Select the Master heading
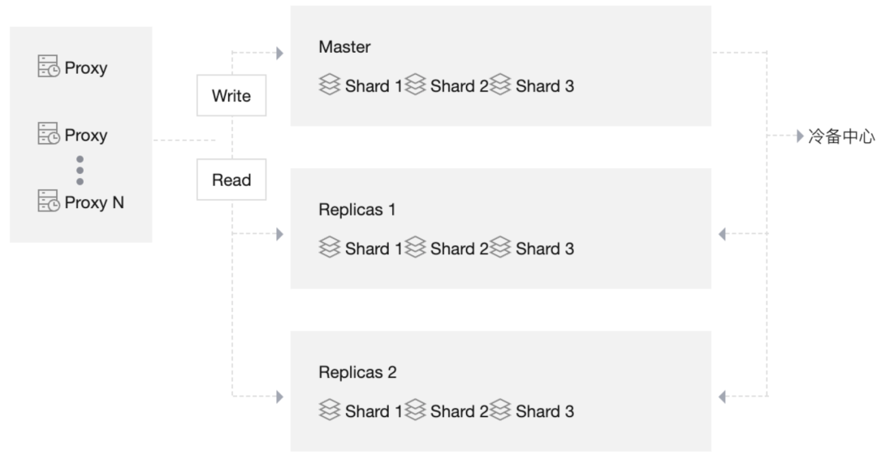 click(x=344, y=47)
